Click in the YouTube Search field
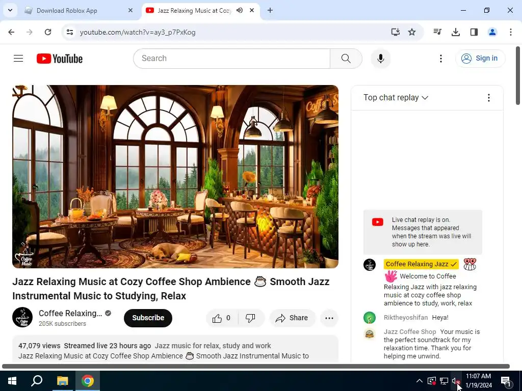 point(232,59)
